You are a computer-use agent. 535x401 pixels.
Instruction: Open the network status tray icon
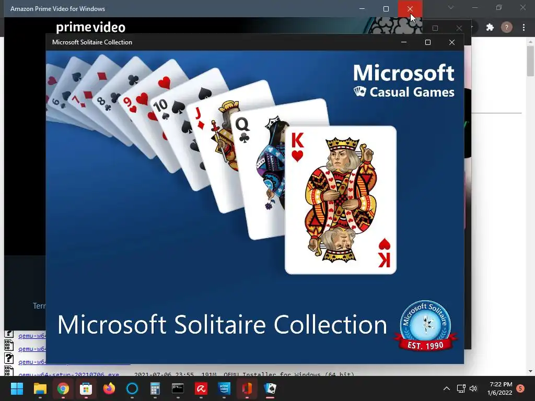click(461, 388)
